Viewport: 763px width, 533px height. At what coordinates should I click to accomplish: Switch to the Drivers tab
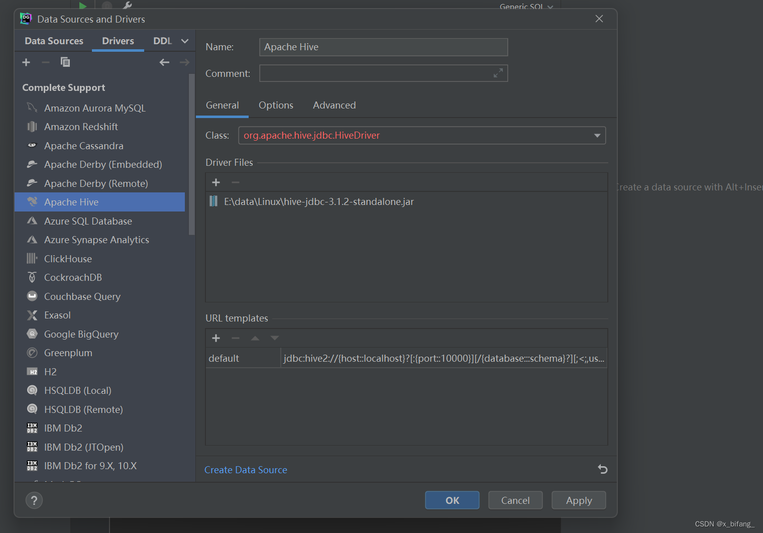pos(118,41)
